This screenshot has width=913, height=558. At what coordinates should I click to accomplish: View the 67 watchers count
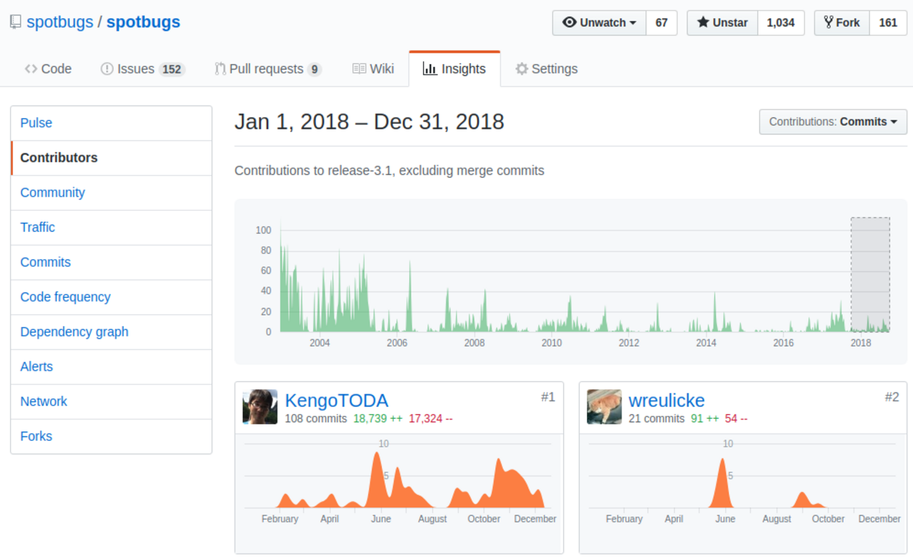(x=662, y=22)
